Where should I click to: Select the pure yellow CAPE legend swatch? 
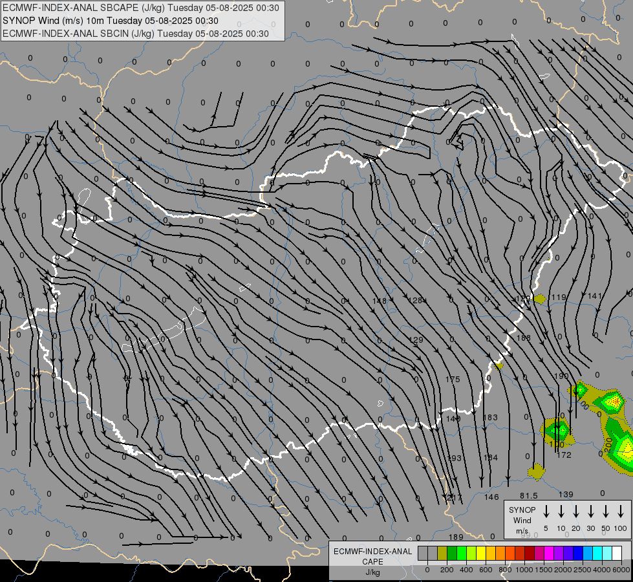(481, 553)
